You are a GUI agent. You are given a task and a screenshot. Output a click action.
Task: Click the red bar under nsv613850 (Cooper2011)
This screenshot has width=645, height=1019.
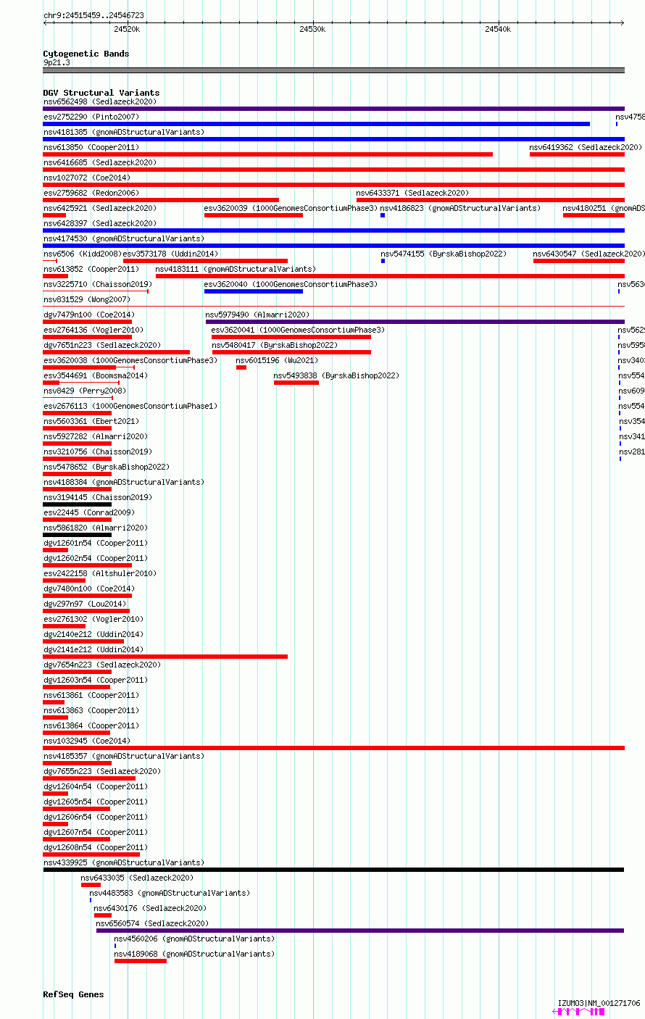[268, 154]
